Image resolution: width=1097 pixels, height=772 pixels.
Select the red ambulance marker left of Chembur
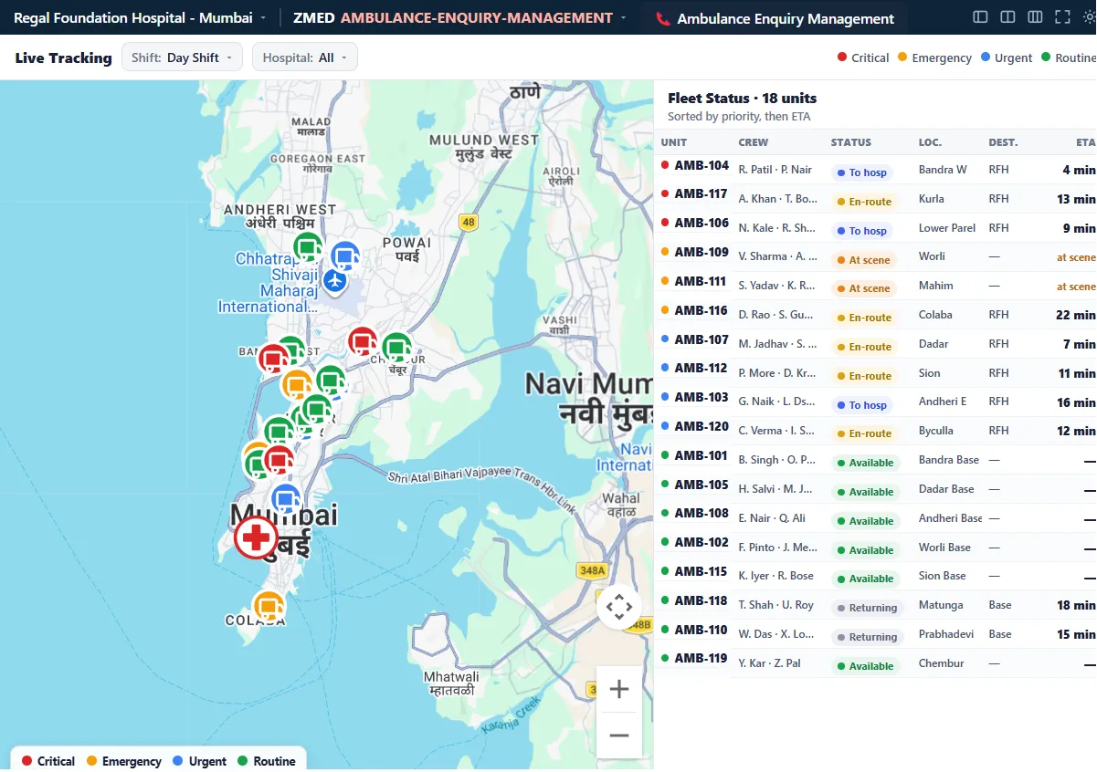(364, 342)
